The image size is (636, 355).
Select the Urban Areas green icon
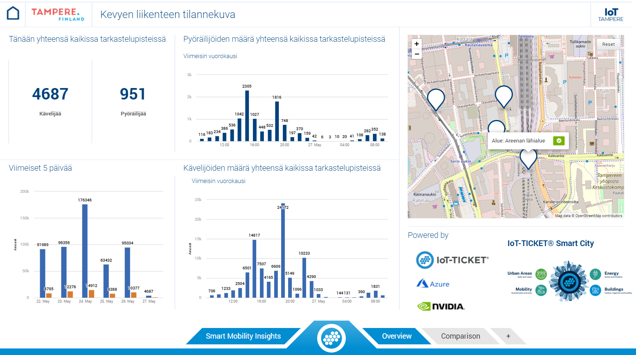click(x=541, y=274)
